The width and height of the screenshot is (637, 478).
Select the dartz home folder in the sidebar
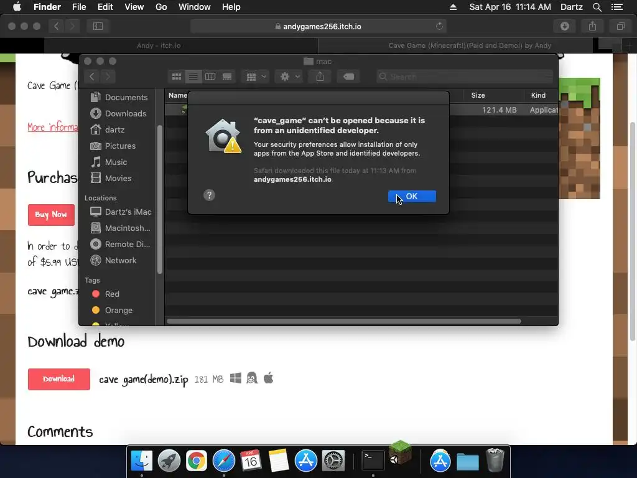point(108,129)
